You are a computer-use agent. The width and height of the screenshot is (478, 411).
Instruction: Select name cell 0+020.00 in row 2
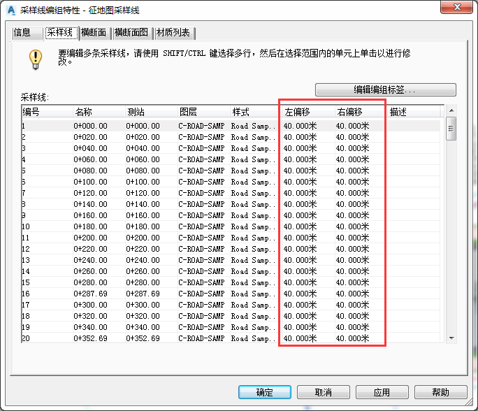[x=91, y=137]
